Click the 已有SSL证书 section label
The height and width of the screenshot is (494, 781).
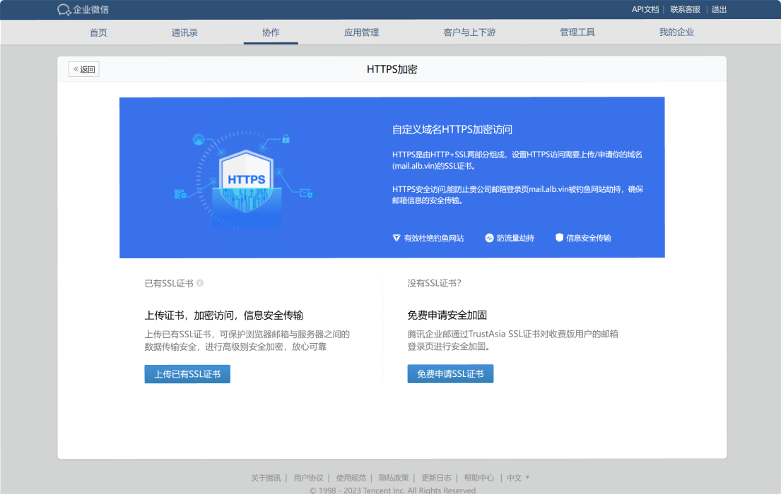tap(169, 283)
